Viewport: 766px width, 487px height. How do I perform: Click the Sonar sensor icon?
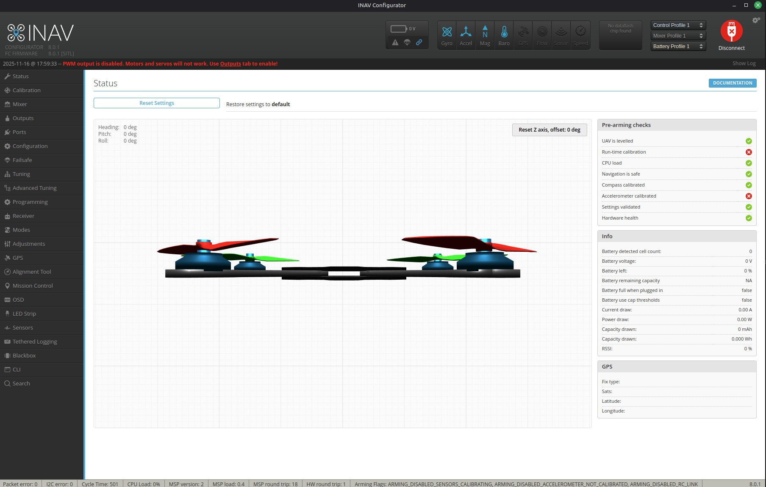coord(561,35)
